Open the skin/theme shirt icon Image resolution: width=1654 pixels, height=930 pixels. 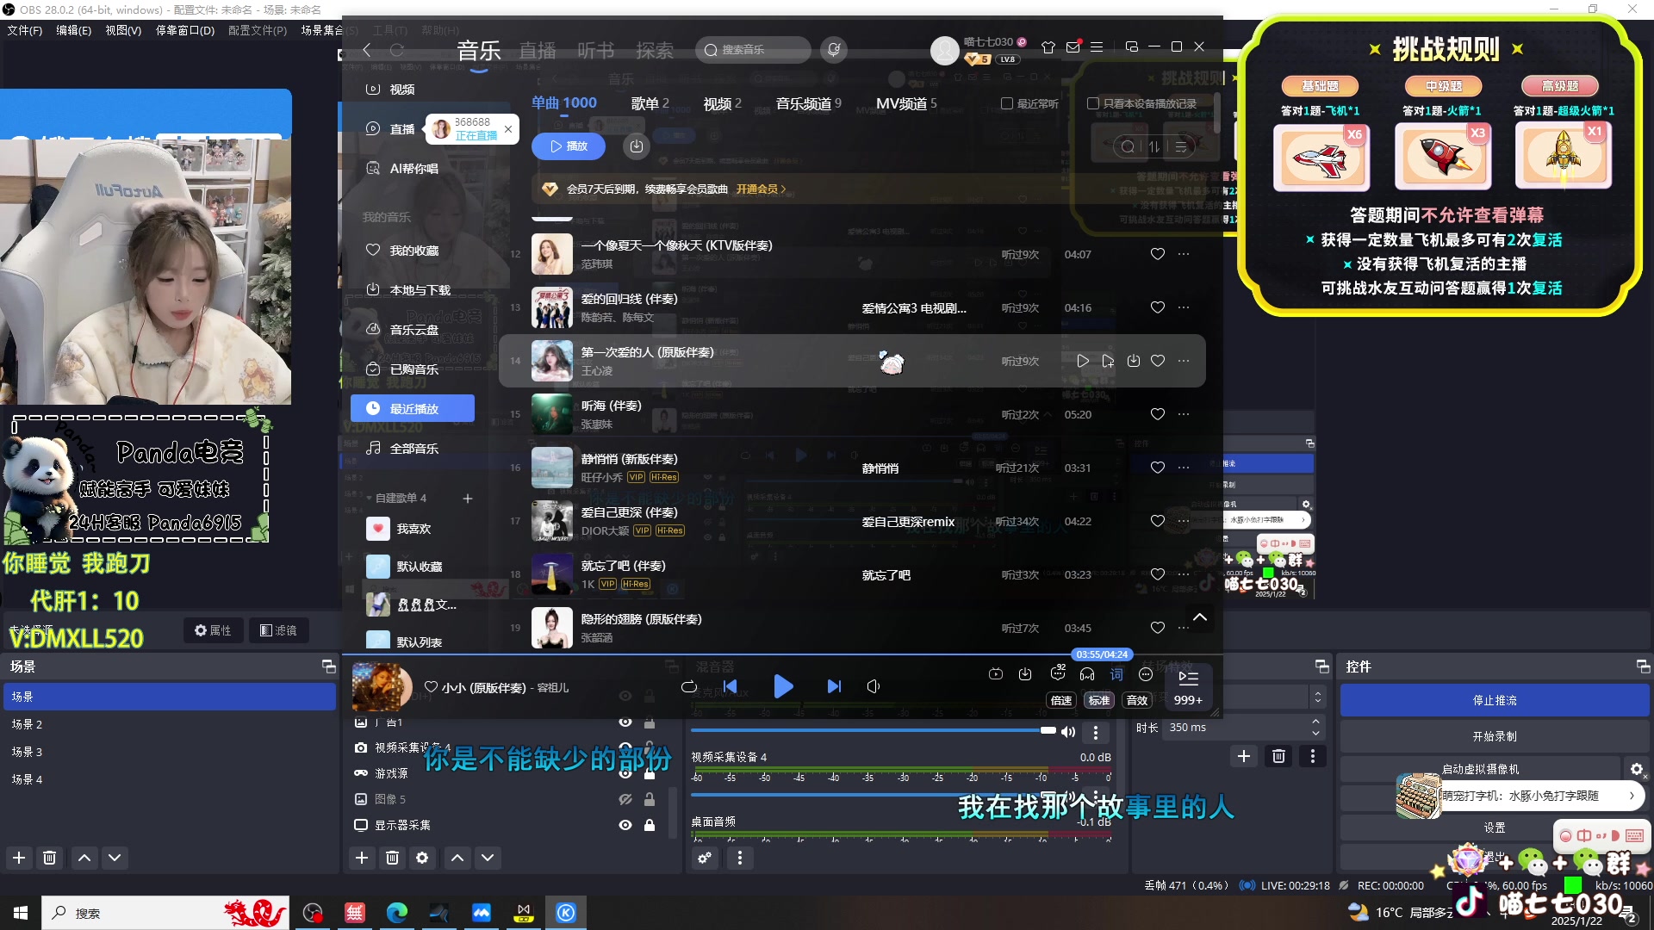1048,47
